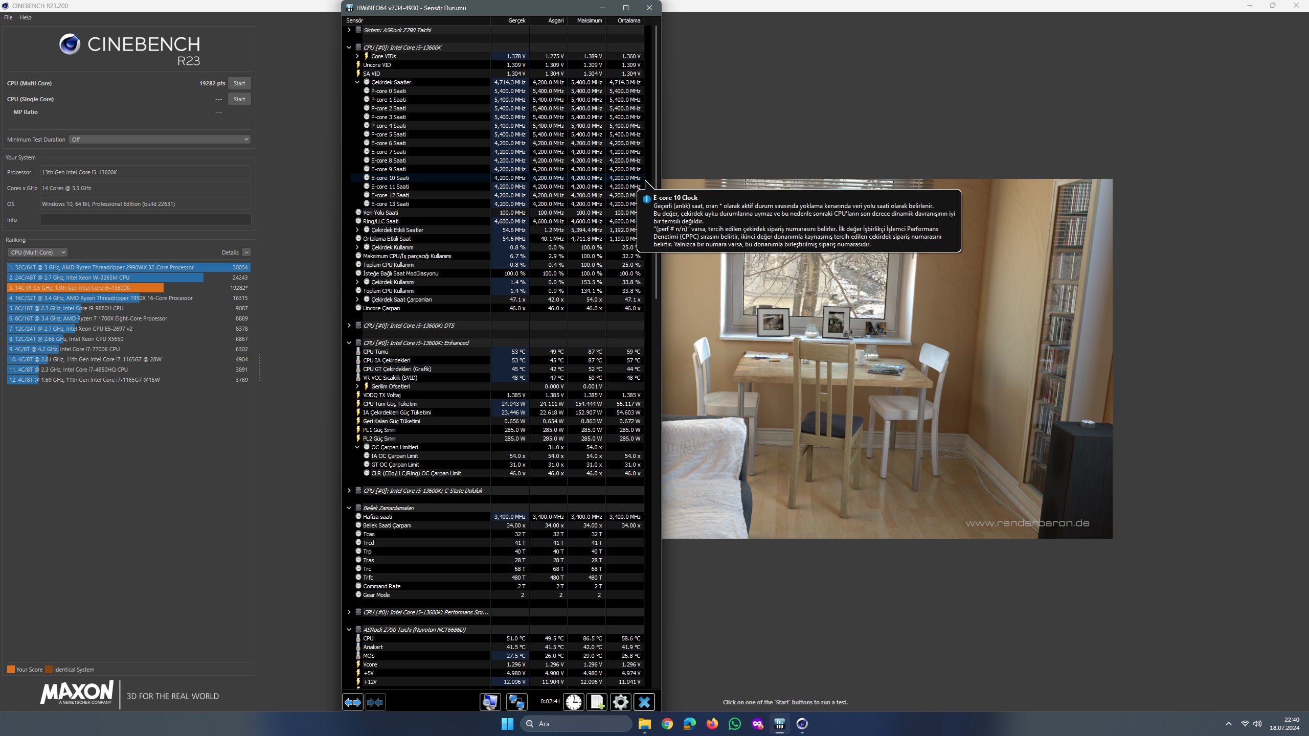This screenshot has height=736, width=1309.
Task: Click CPU Tümü thermometer sensor icon
Action: tap(358, 352)
